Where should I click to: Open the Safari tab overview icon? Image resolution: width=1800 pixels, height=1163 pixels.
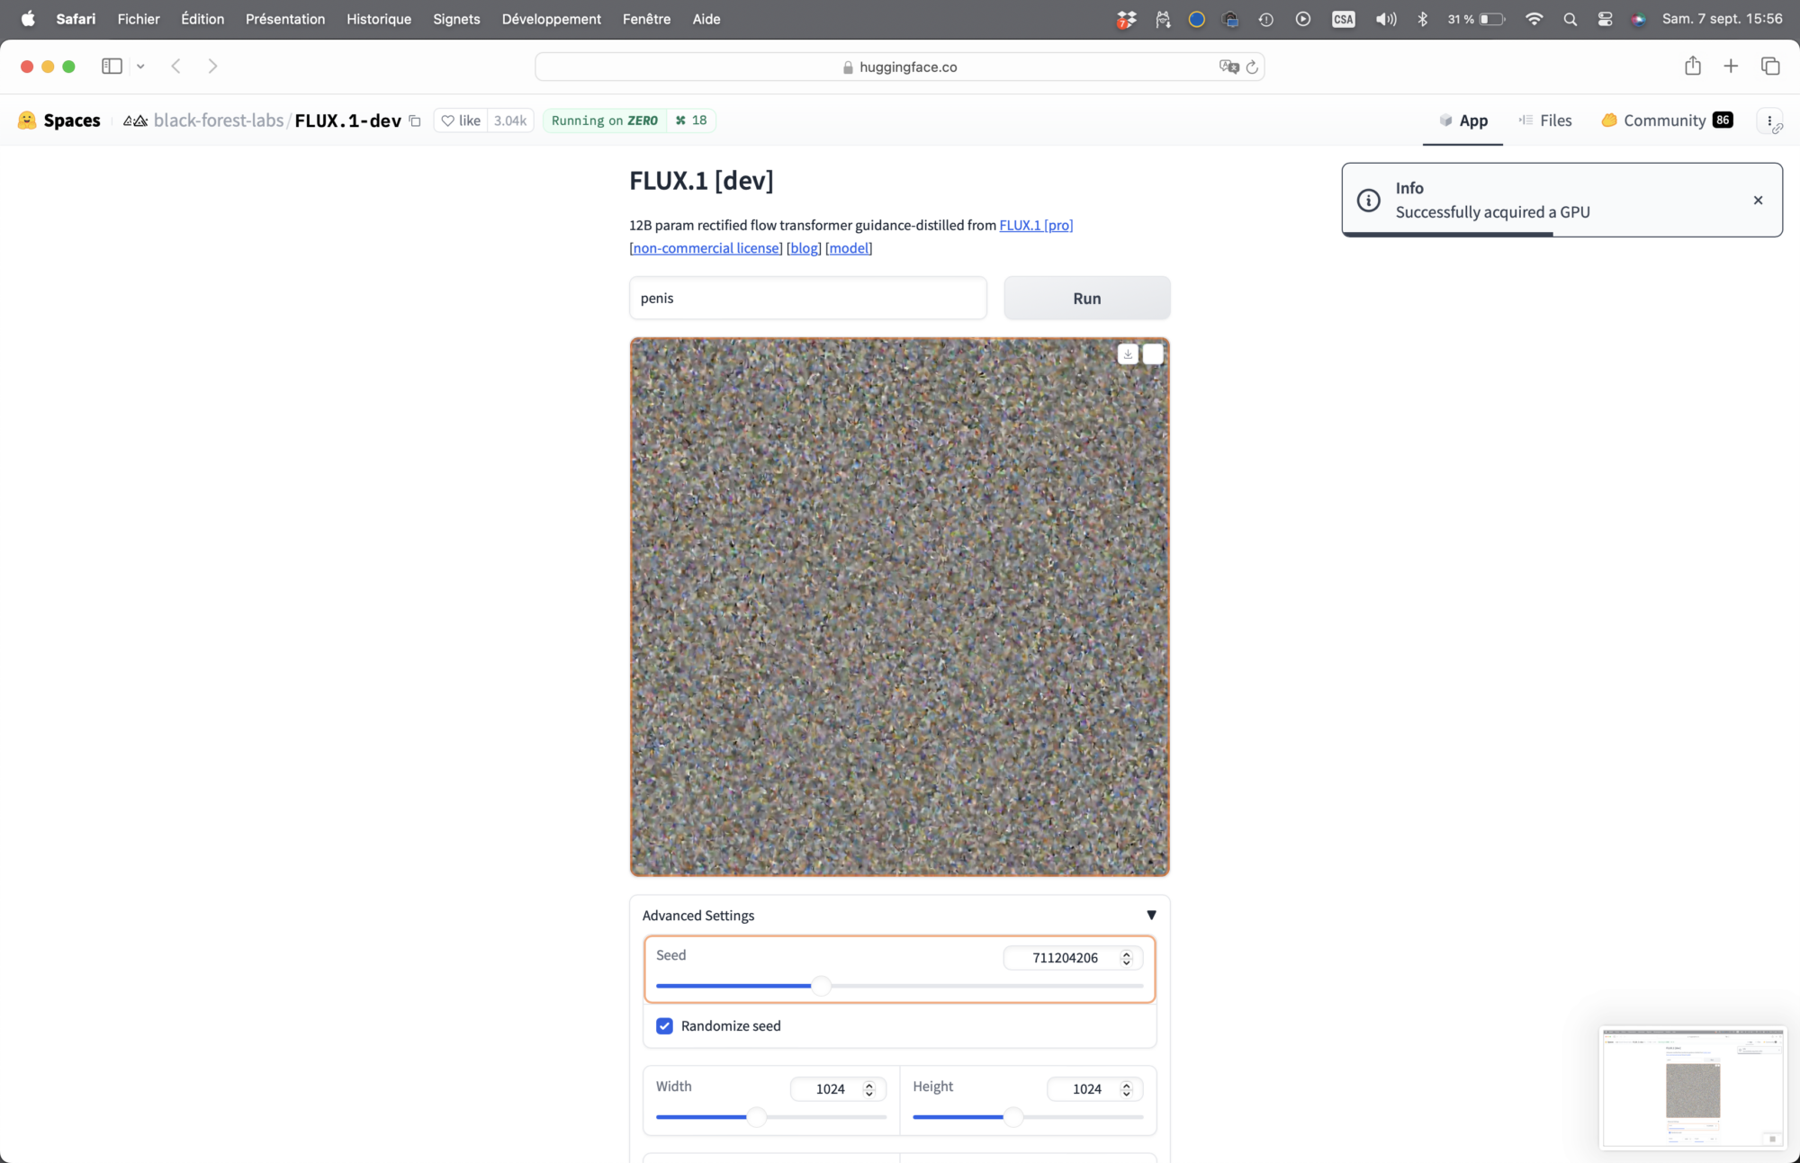point(1770,67)
